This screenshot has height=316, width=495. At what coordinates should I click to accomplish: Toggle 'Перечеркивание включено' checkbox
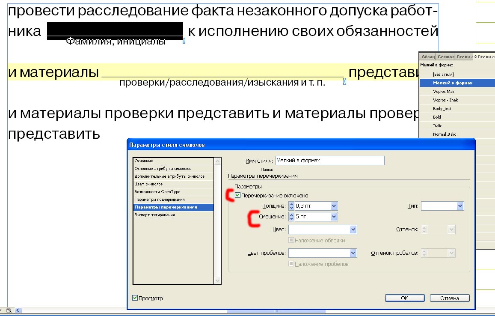point(238,195)
